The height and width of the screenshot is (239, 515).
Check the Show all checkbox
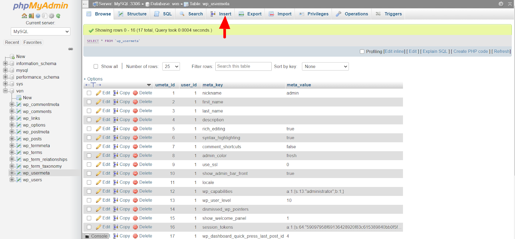[96, 66]
